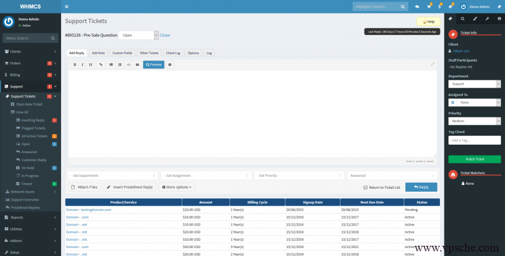505x256 pixels.
Task: Expand the Priority dropdown set to Medium
Action: coord(474,121)
